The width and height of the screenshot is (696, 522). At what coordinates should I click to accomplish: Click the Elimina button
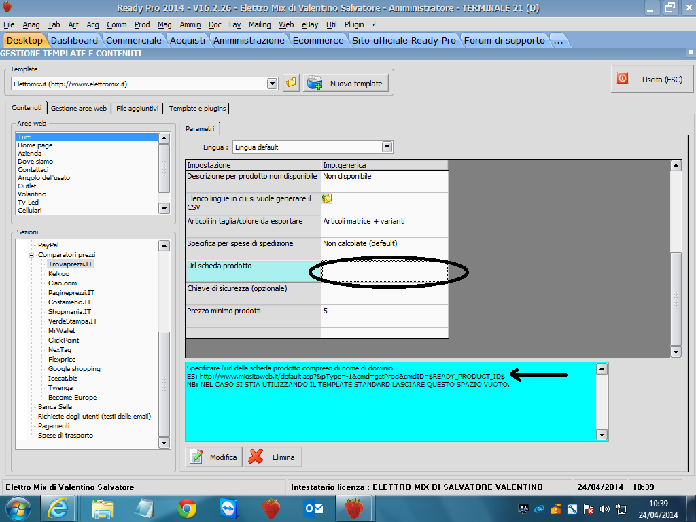(273, 457)
